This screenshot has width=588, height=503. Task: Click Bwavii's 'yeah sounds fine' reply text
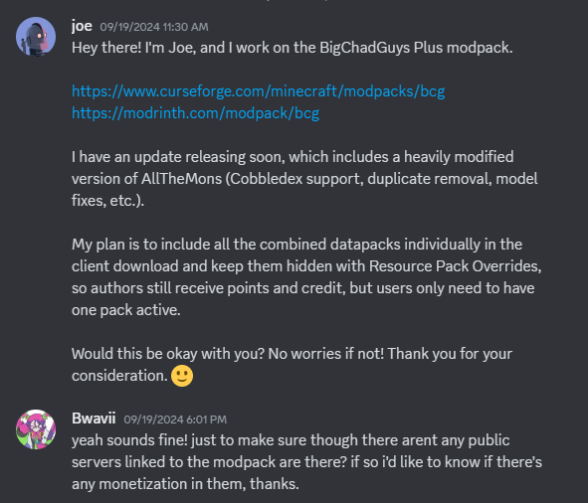(x=306, y=462)
